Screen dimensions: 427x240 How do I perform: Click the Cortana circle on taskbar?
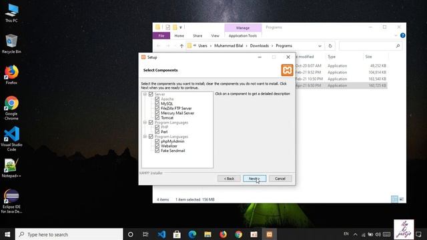click(x=131, y=234)
